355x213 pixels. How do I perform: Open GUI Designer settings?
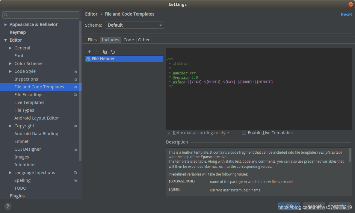(28, 149)
